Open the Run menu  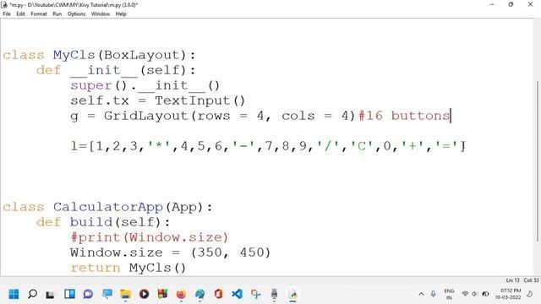(x=57, y=14)
